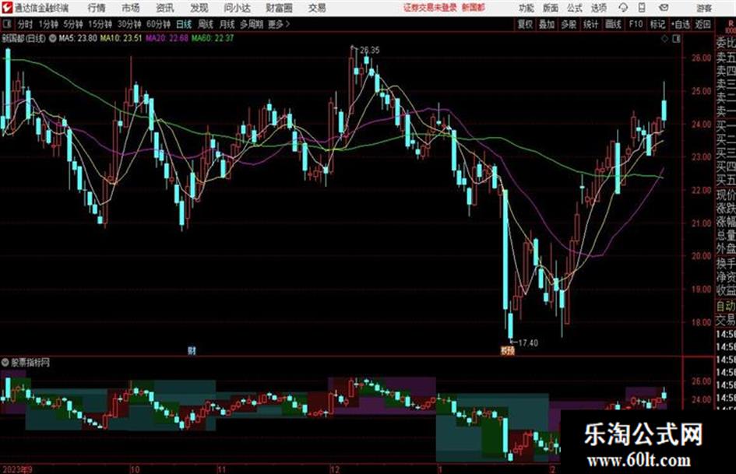736x474 pixels.
Task: Add to watchlist with 自选 button
Action: pyautogui.click(x=680, y=24)
